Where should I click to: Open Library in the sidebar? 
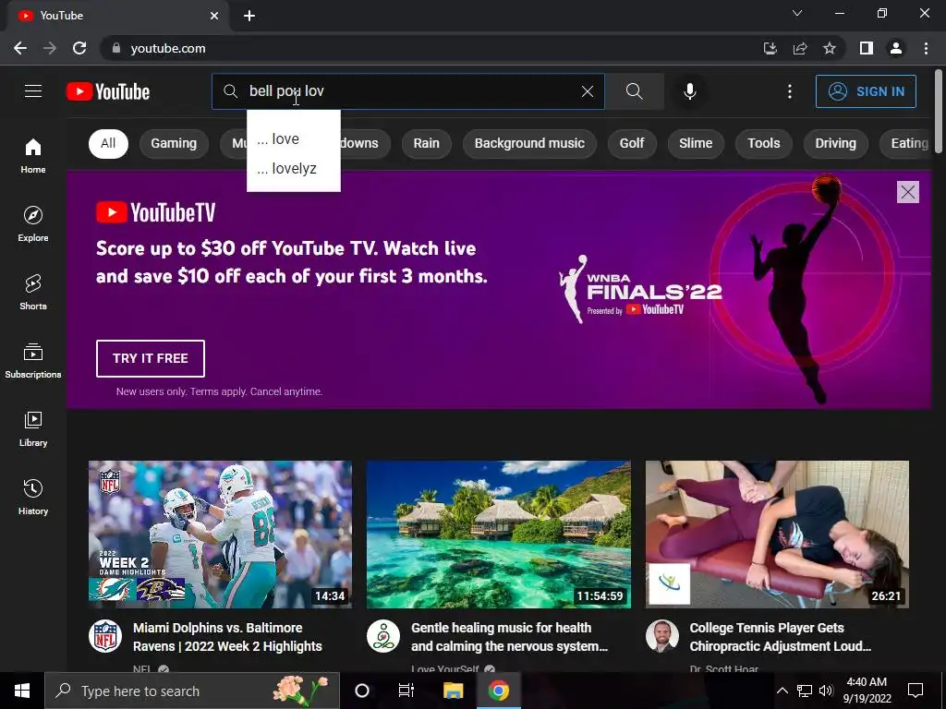(33, 428)
